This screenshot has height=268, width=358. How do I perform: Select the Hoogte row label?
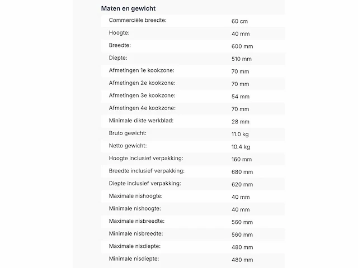(x=119, y=33)
